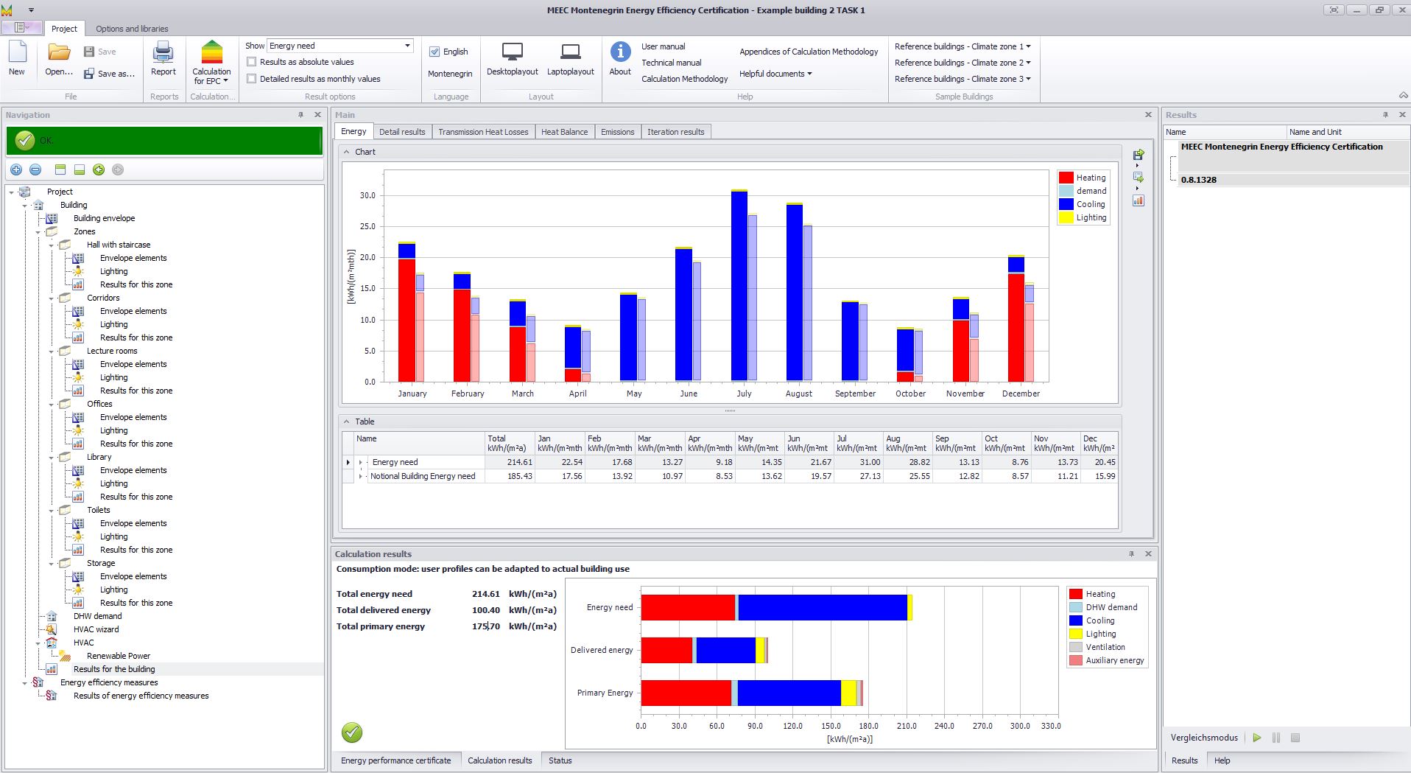Click the save-export chart icon beside the chart
1411x773 pixels.
click(x=1139, y=155)
